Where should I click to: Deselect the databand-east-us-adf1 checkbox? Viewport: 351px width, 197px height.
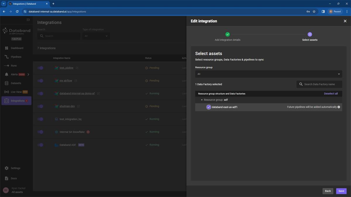pos(209,107)
